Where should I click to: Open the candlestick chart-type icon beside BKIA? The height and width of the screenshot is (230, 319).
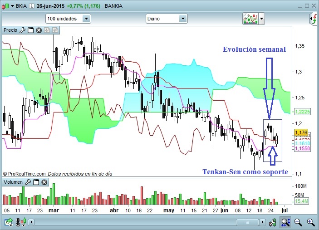(x=5, y=6)
